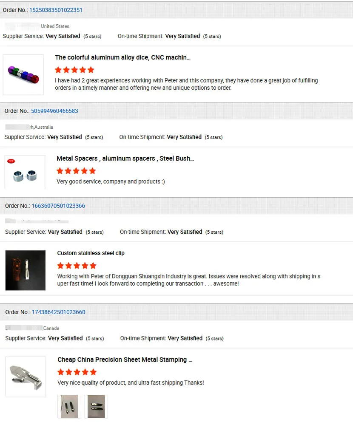Open 'Cheap China Precision Sheet Metal Stamping' title
This screenshot has height=425, width=353.
tap(125, 360)
